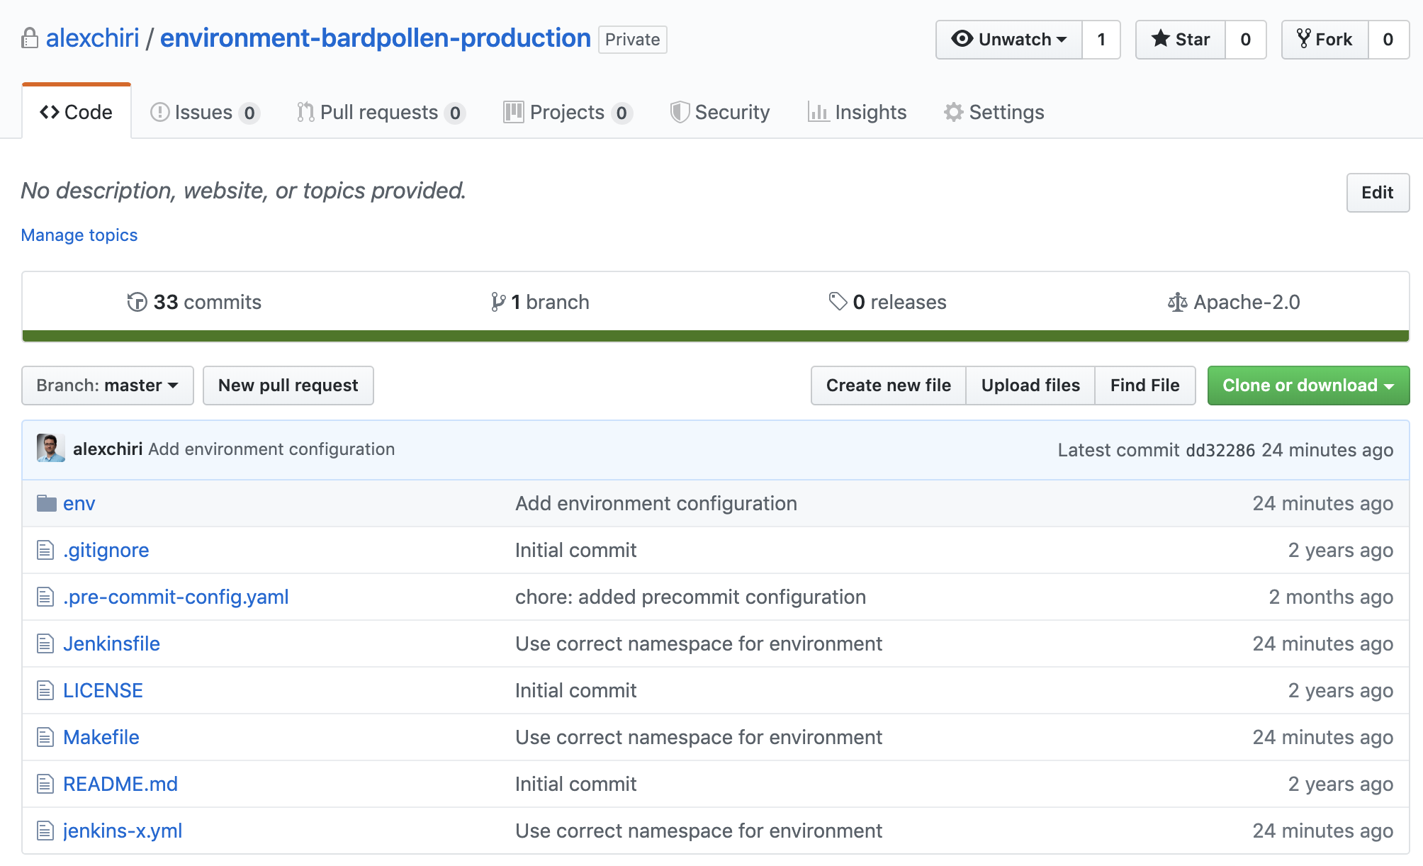Screen dimensions: 1423x866
Task: Click the eye icon on Unwatch button
Action: (x=962, y=40)
